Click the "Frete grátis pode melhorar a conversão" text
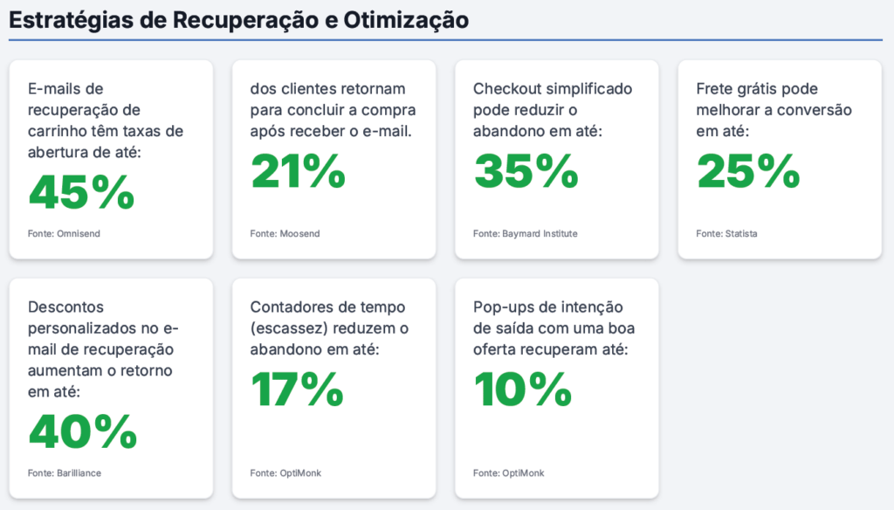This screenshot has height=510, width=894. (x=774, y=110)
